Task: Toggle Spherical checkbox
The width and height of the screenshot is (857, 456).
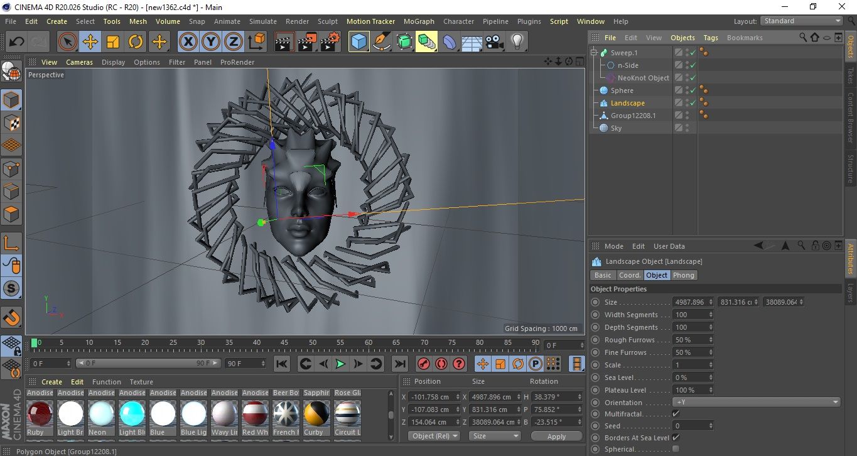Action: [676, 449]
